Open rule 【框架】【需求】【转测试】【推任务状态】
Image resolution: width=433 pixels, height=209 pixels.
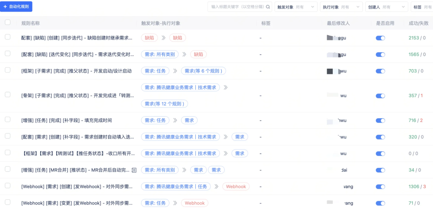tap(78, 153)
